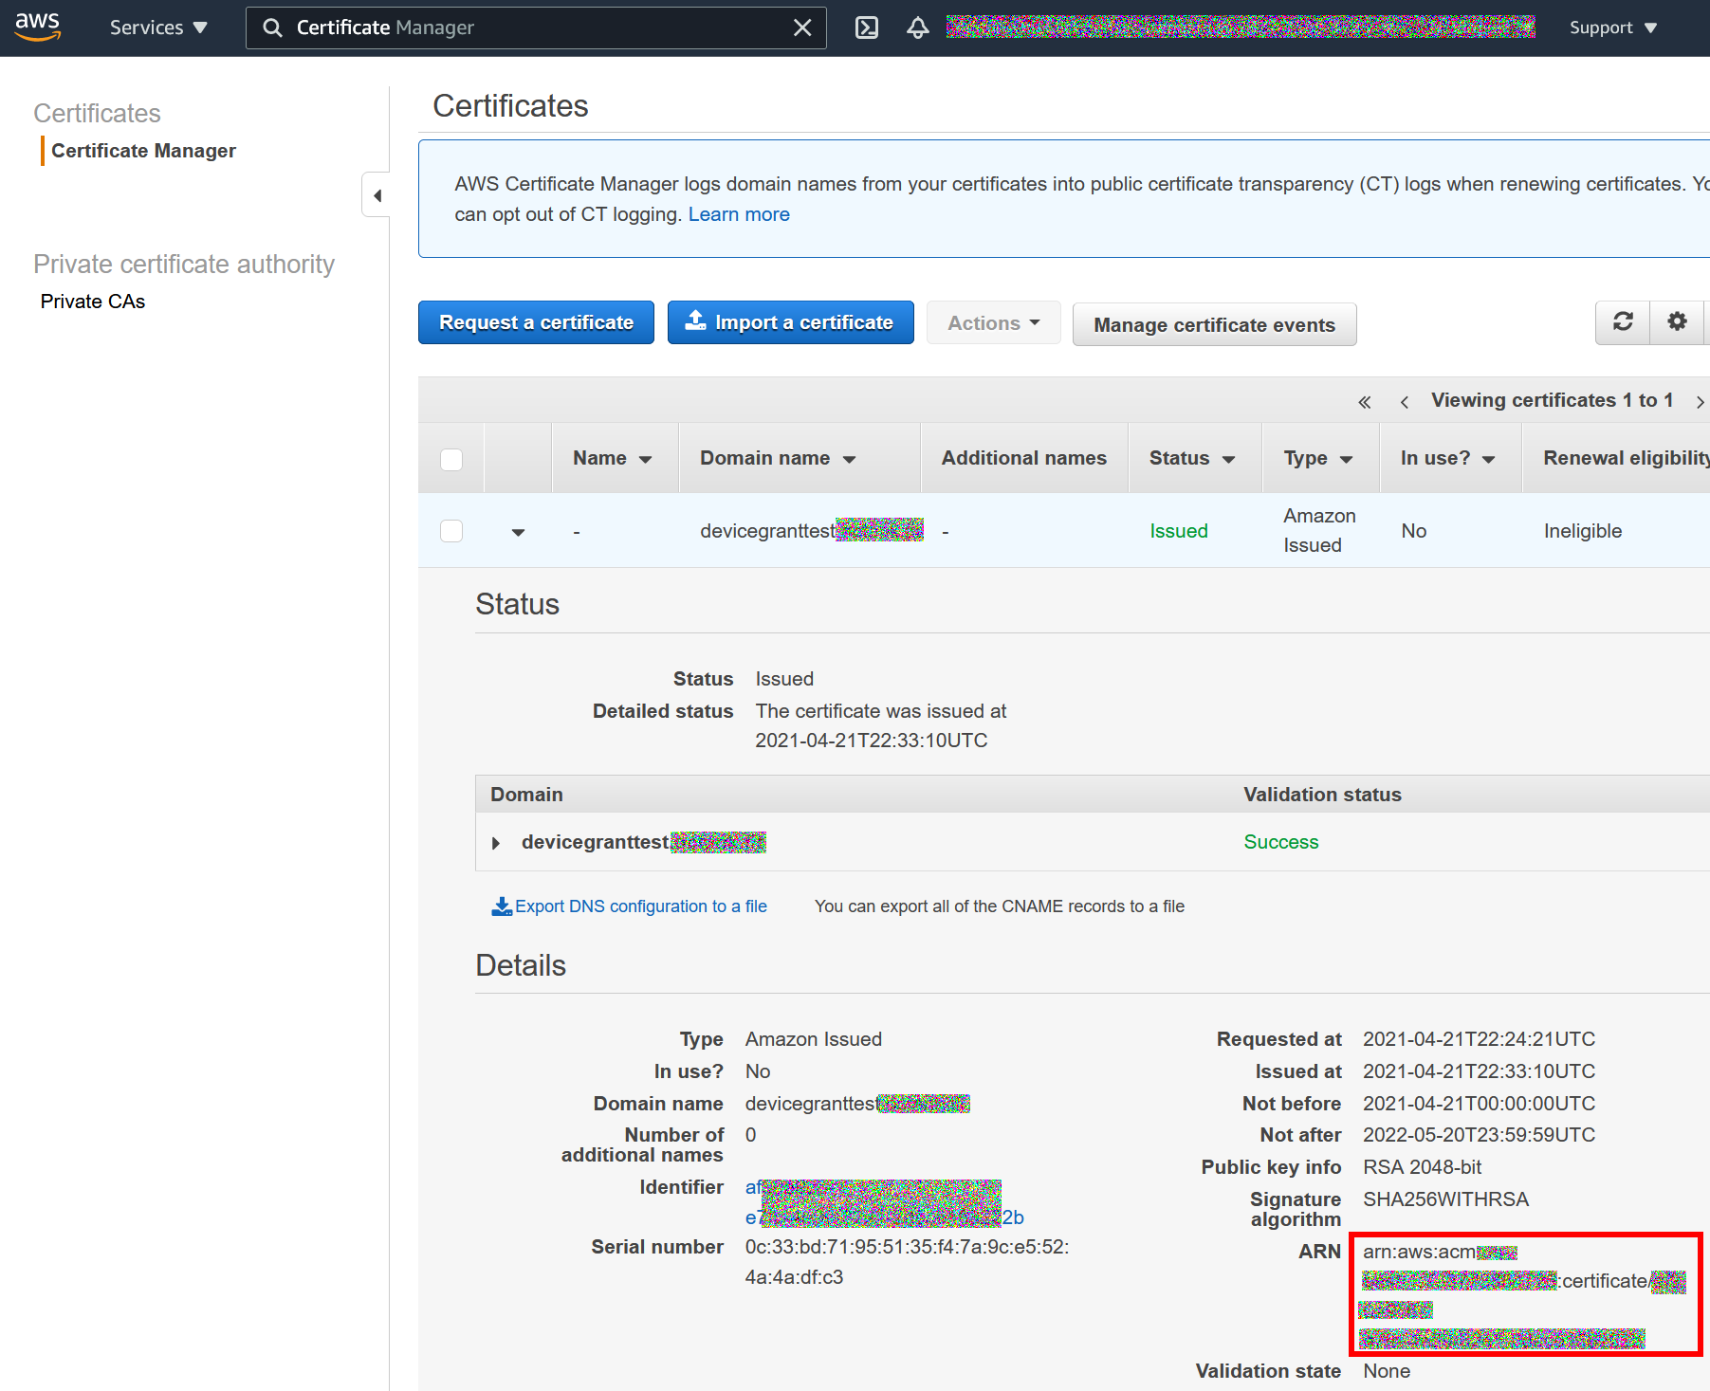The width and height of the screenshot is (1710, 1391).
Task: Open the Learn more link
Action: pos(739,214)
